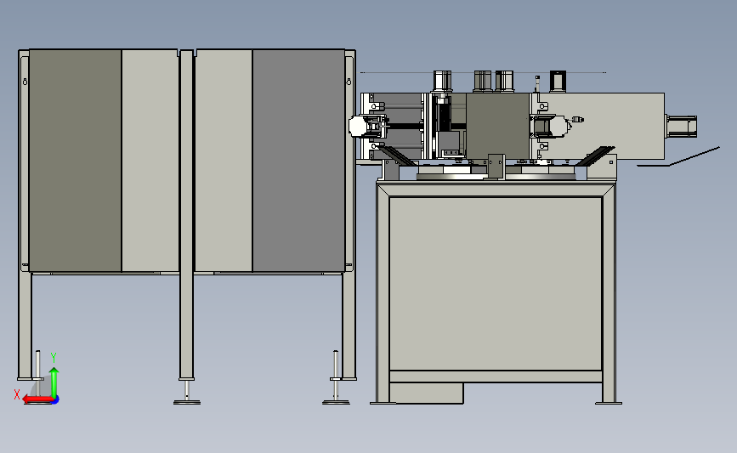Screen dimensions: 737x453
Task: Select the right dark gray enclosure panel
Action: click(x=298, y=161)
